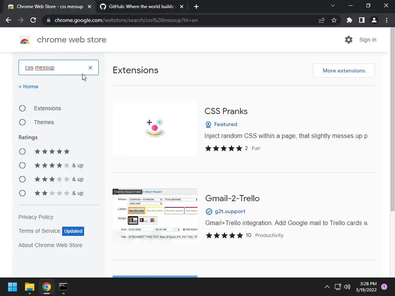395x296 pixels.
Task: Click Gmail-2-Trello star rating
Action: click(x=224, y=235)
